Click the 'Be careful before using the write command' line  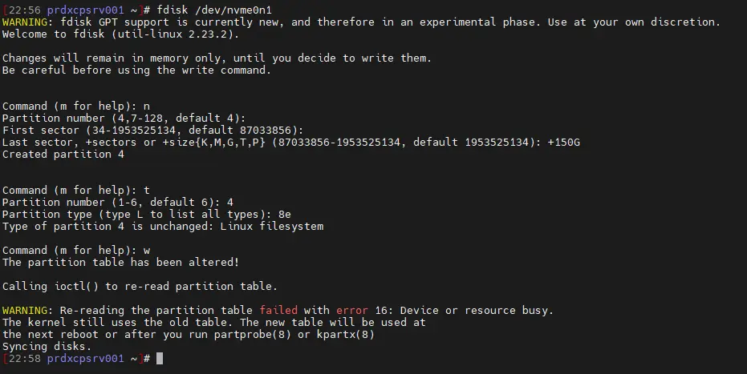(136, 70)
